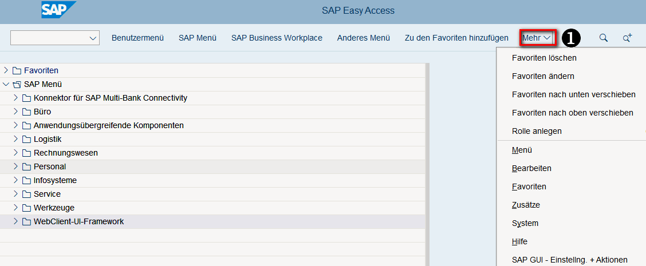Select the WebClient-UI-Framework tree item
646x266 pixels.
point(78,221)
